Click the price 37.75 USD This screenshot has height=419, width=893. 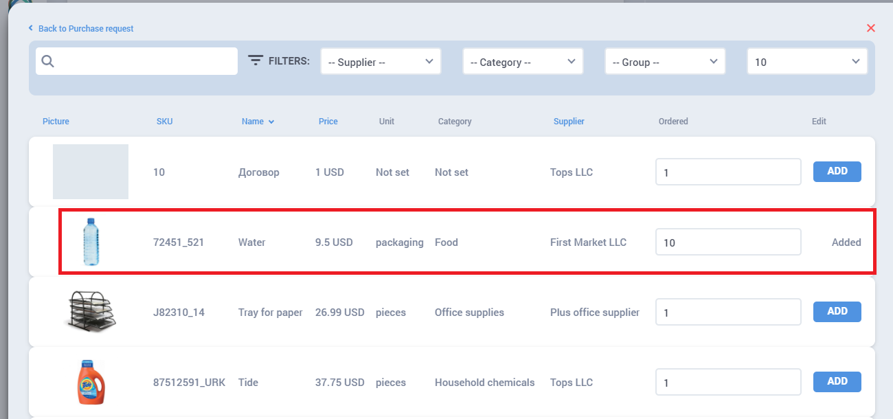340,383
